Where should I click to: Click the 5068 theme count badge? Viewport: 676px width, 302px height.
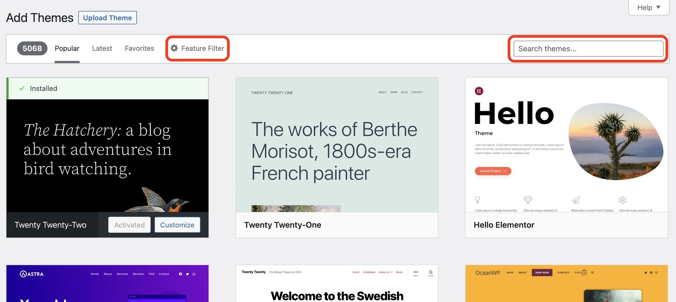click(x=32, y=48)
